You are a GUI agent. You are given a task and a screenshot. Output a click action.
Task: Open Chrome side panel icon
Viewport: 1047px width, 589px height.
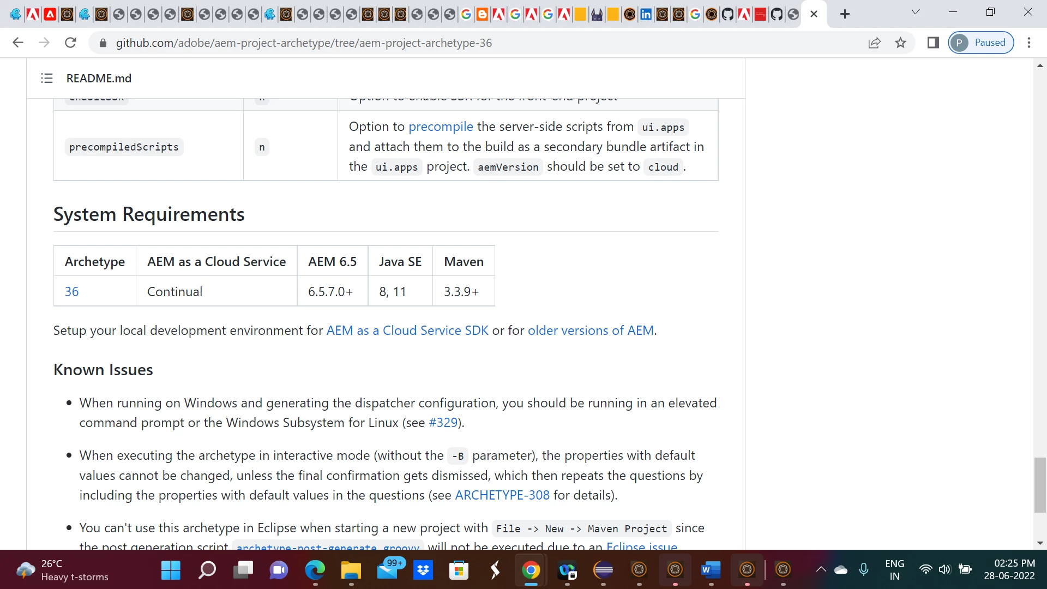point(933,43)
